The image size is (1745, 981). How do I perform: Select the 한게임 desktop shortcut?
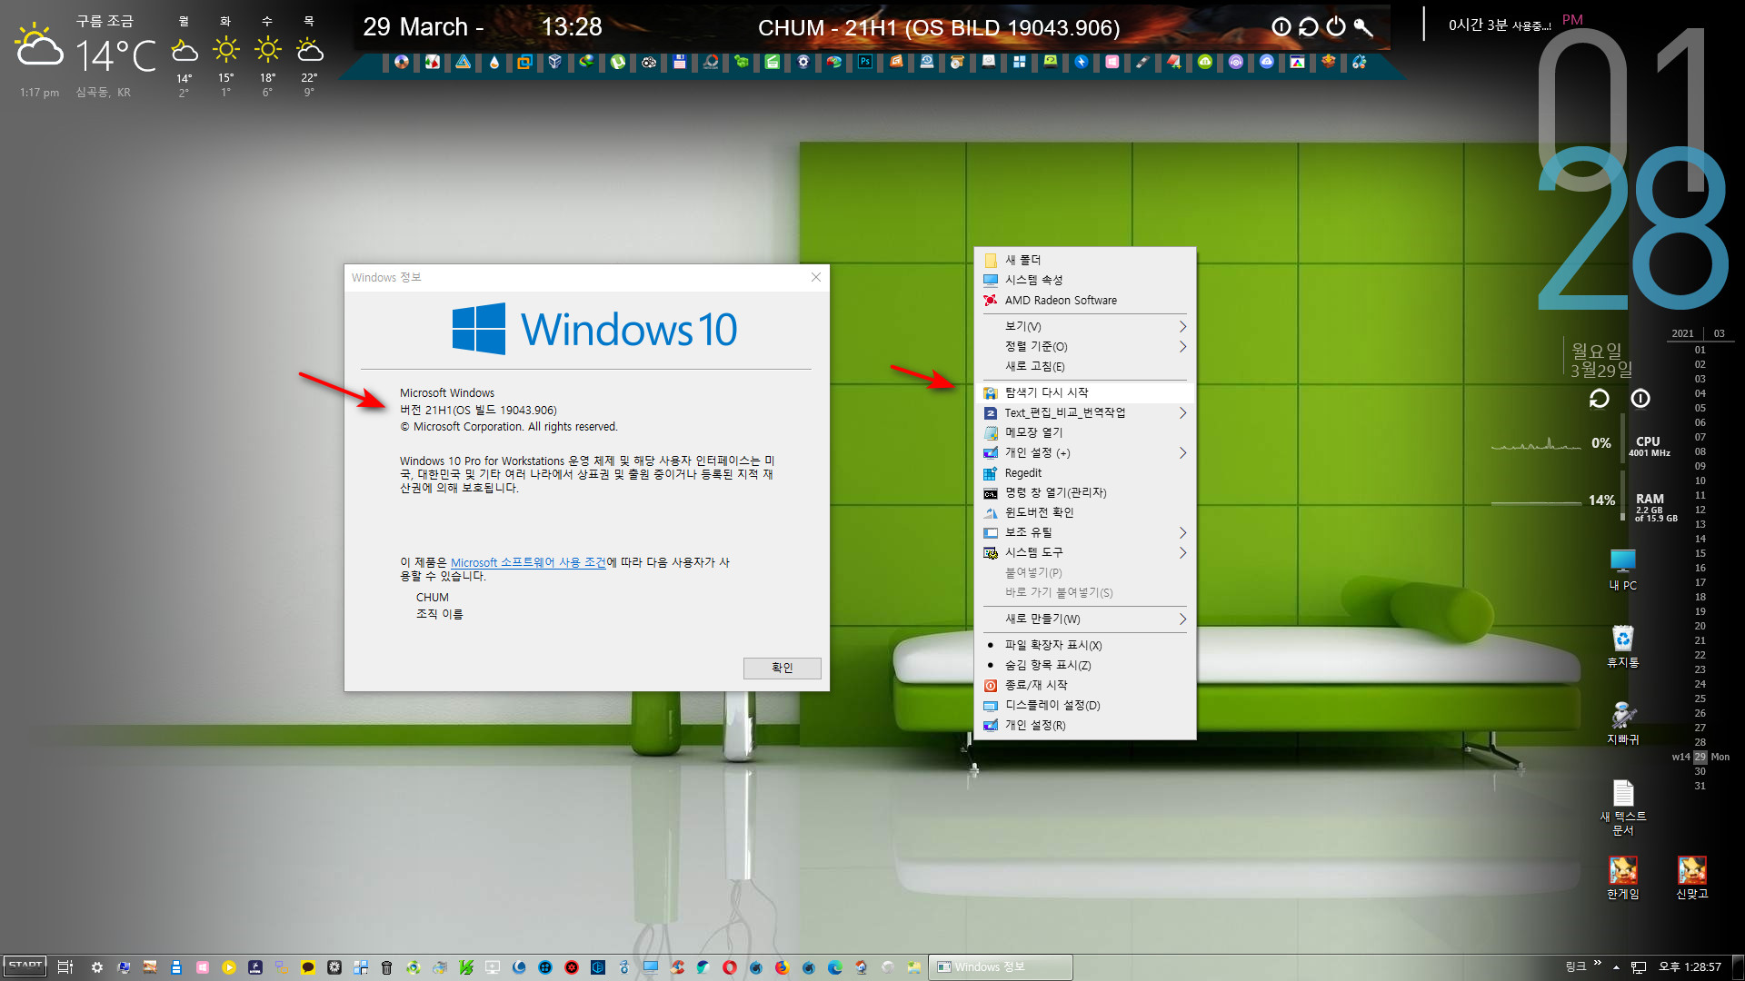tap(1623, 877)
